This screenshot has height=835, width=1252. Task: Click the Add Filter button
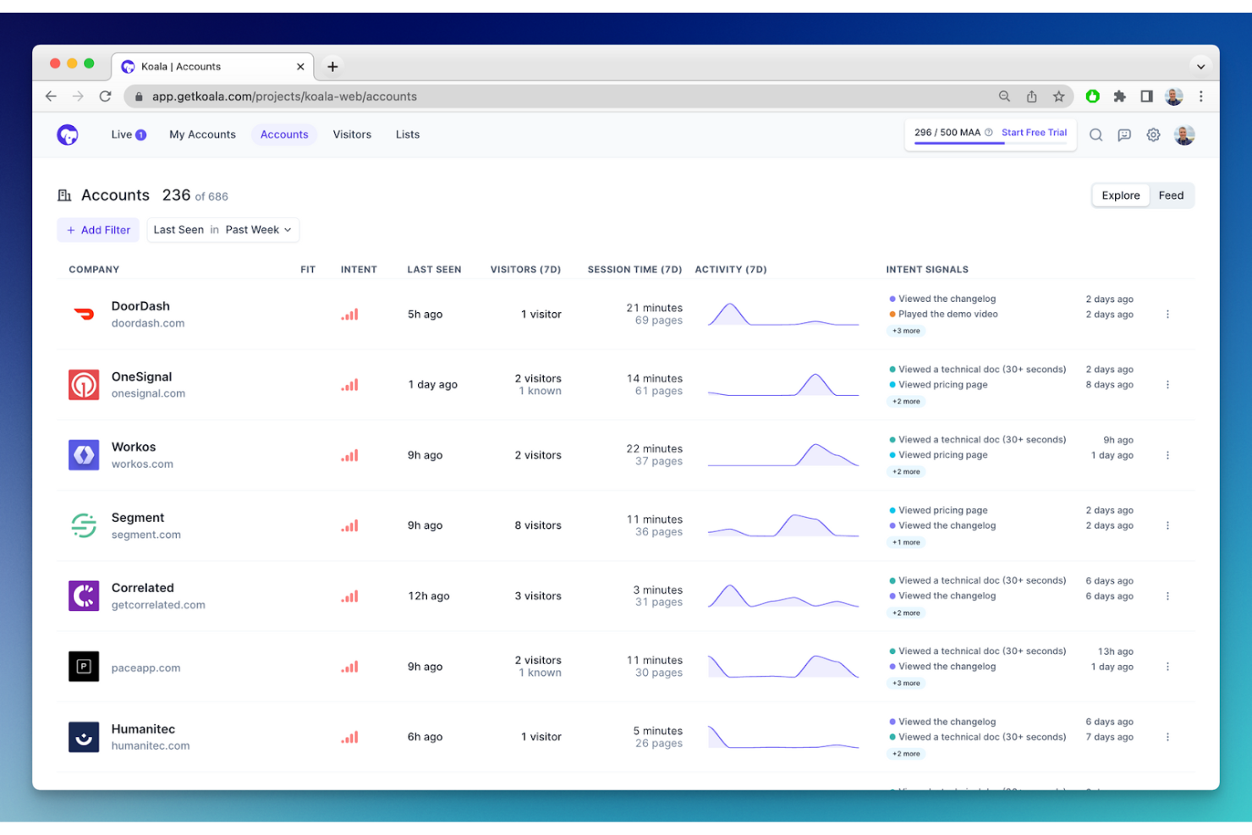tap(98, 230)
